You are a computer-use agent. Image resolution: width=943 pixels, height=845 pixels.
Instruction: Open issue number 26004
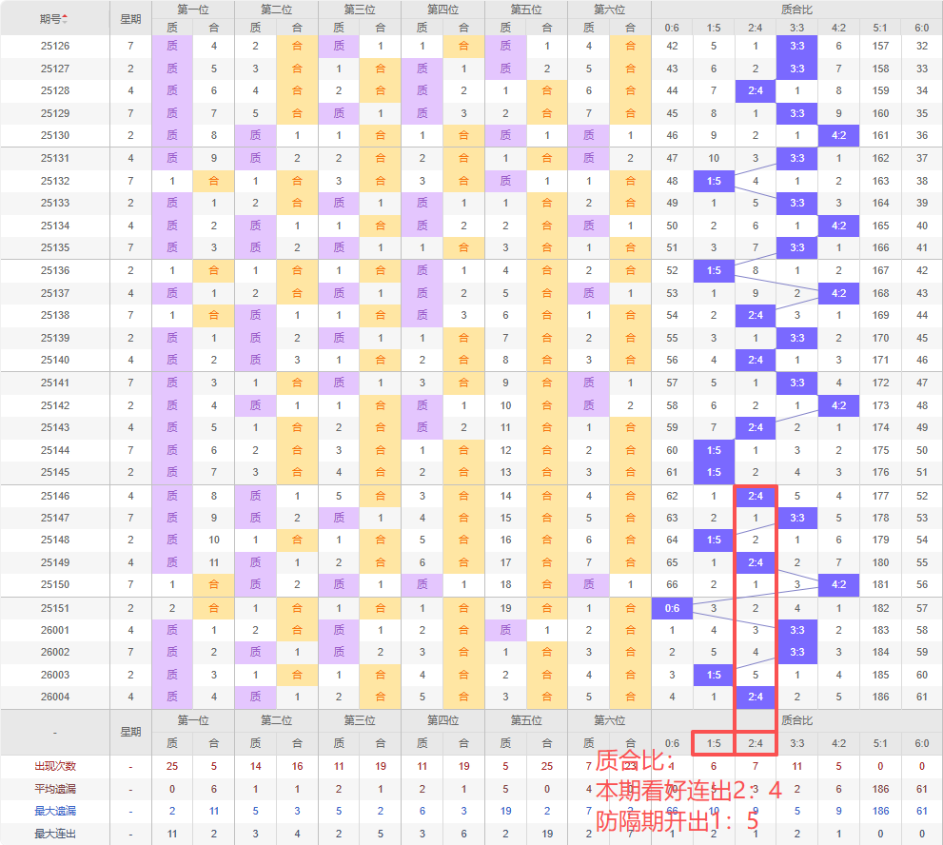55,697
